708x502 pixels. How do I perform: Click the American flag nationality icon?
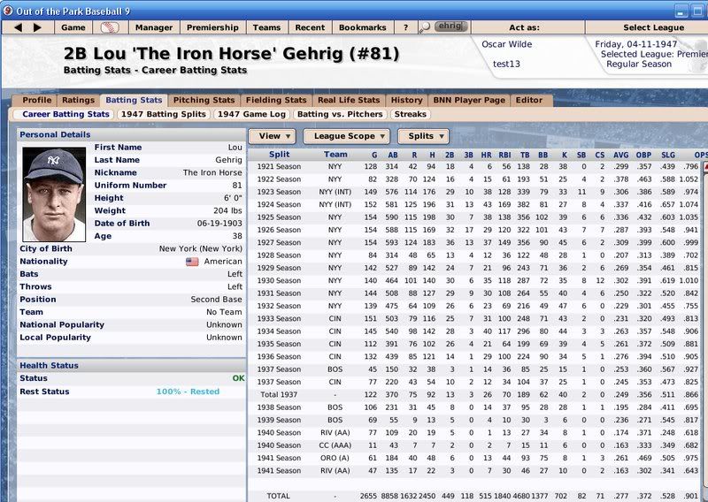(x=192, y=262)
